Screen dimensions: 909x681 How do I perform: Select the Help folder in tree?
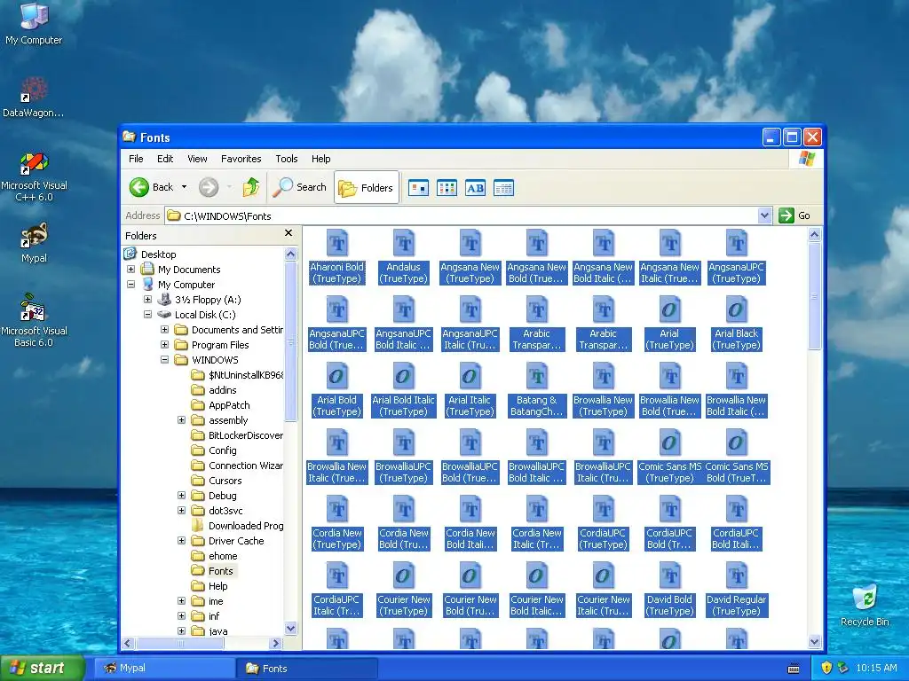218,585
